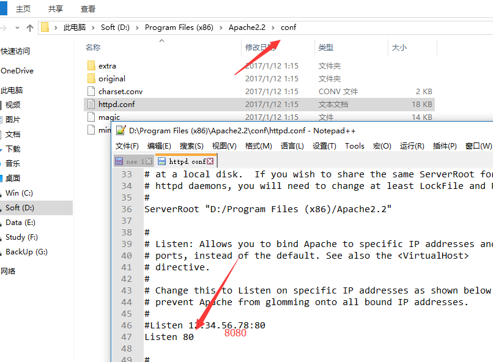The height and width of the screenshot is (362, 493).
Task: Open the 设置(T) menu
Action: coord(324,146)
